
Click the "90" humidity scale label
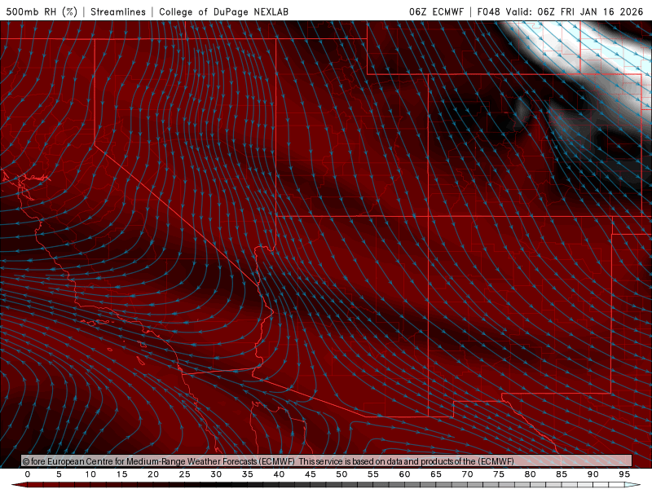pos(593,474)
